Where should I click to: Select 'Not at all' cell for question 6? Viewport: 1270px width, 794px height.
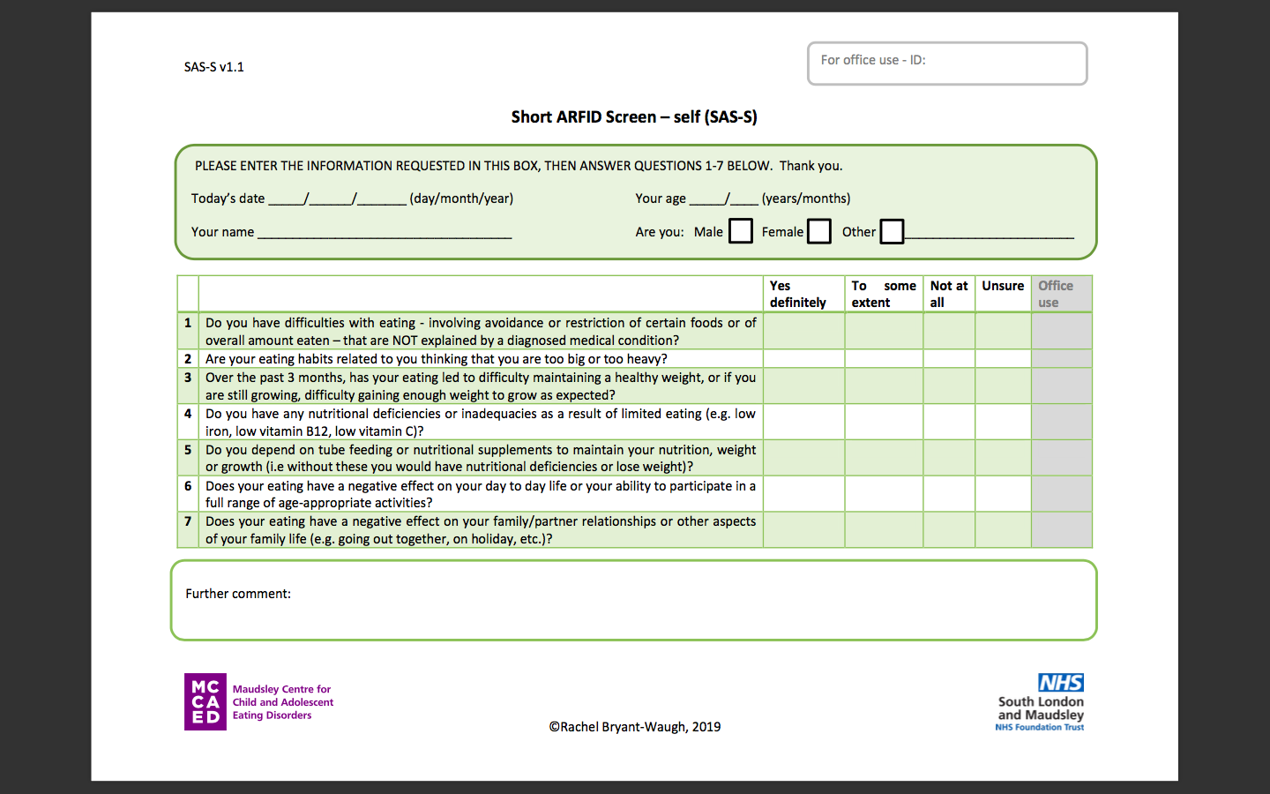949,494
